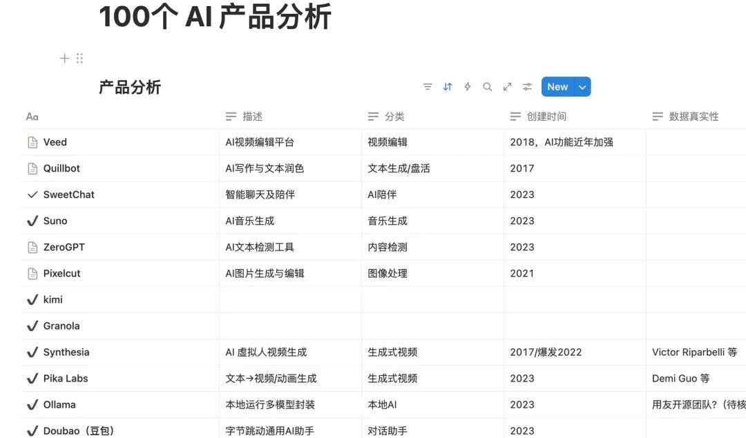Expand the dropdown arrow beside New

(582, 87)
